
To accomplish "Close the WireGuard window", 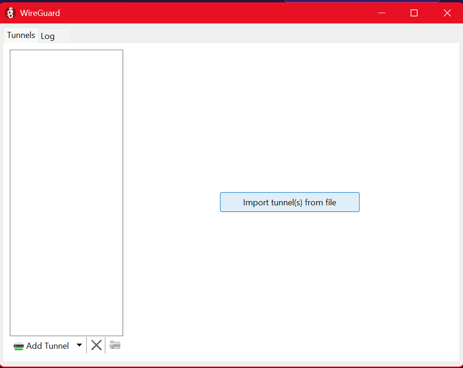I will click(447, 13).
